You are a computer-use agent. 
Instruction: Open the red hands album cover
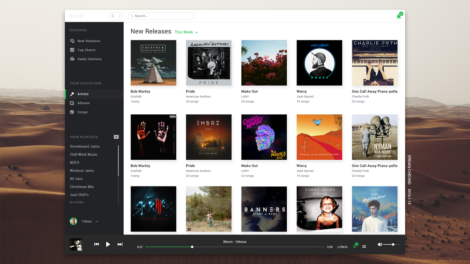tap(153, 137)
